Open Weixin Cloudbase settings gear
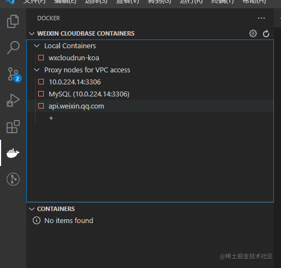This screenshot has width=281, height=268. pyautogui.click(x=253, y=33)
